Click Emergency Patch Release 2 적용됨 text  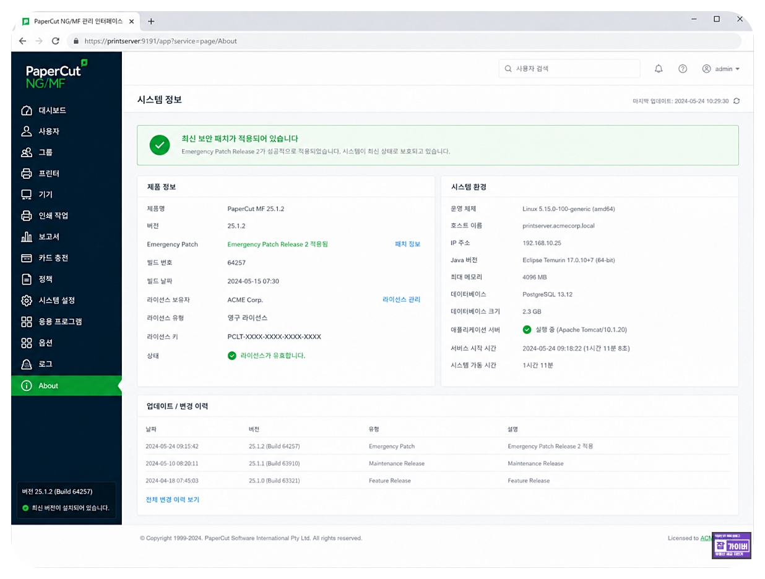click(x=277, y=244)
